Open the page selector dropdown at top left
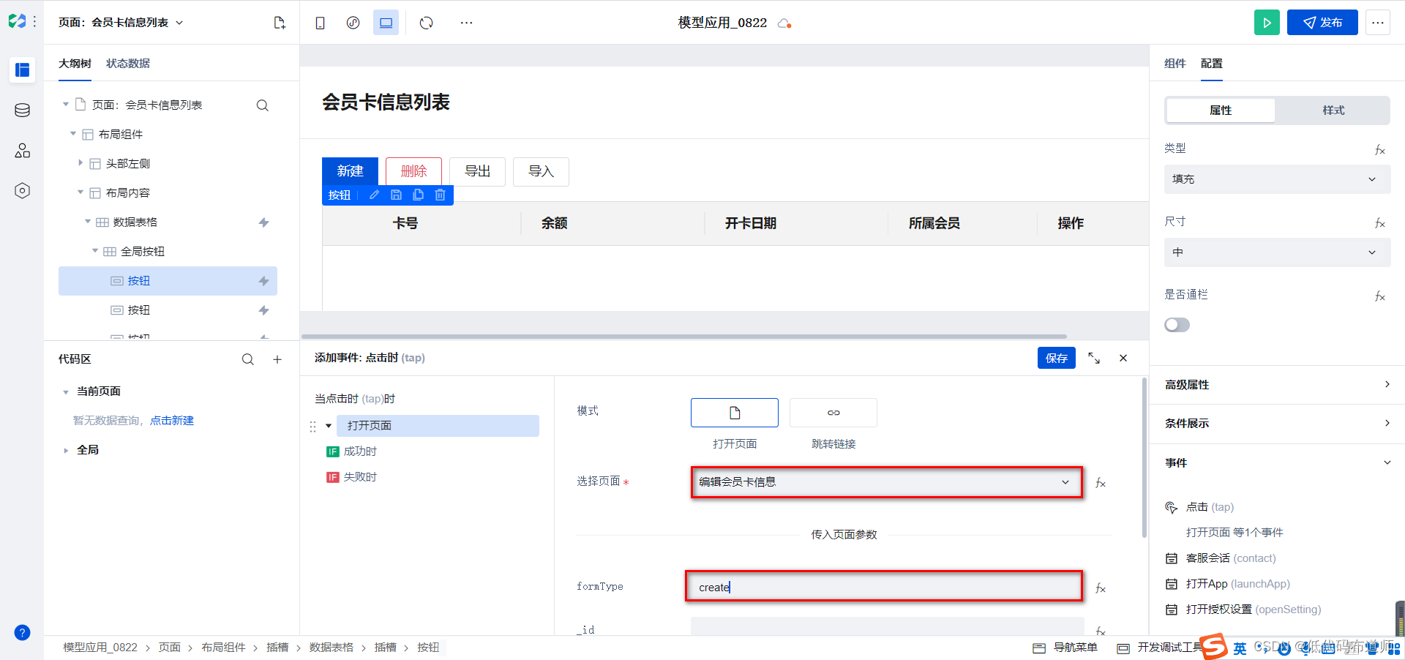 click(x=121, y=23)
